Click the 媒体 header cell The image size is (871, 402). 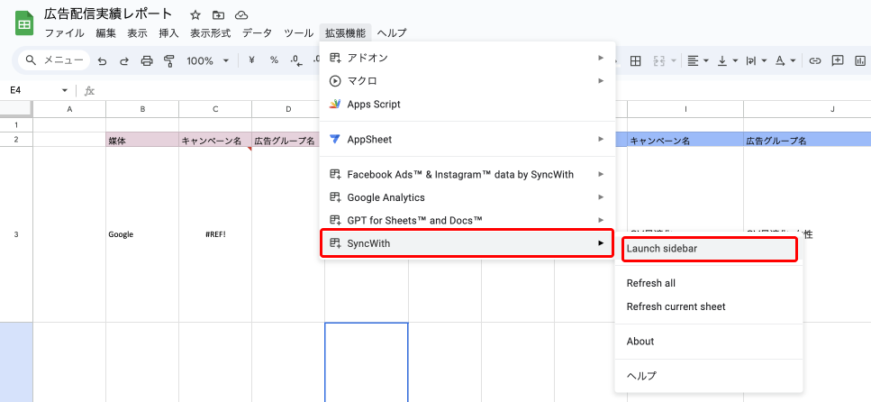pyautogui.click(x=142, y=141)
